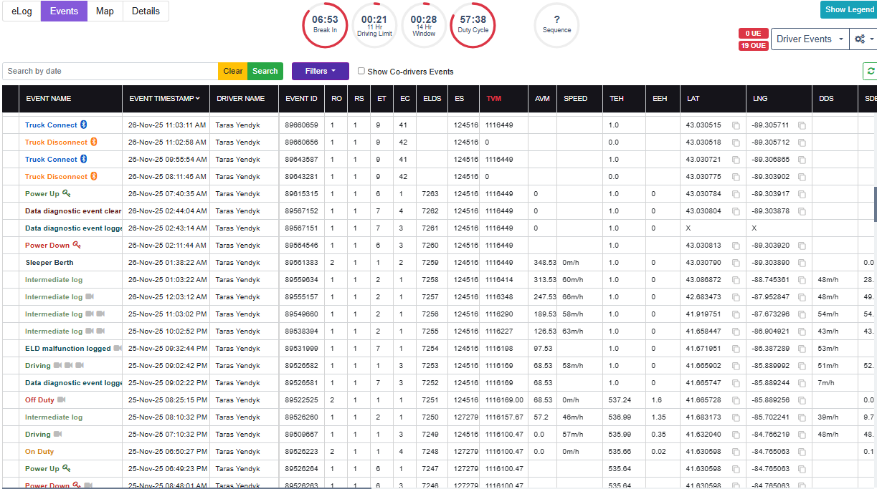
Task: Click the Show Legend button
Action: (x=850, y=9)
